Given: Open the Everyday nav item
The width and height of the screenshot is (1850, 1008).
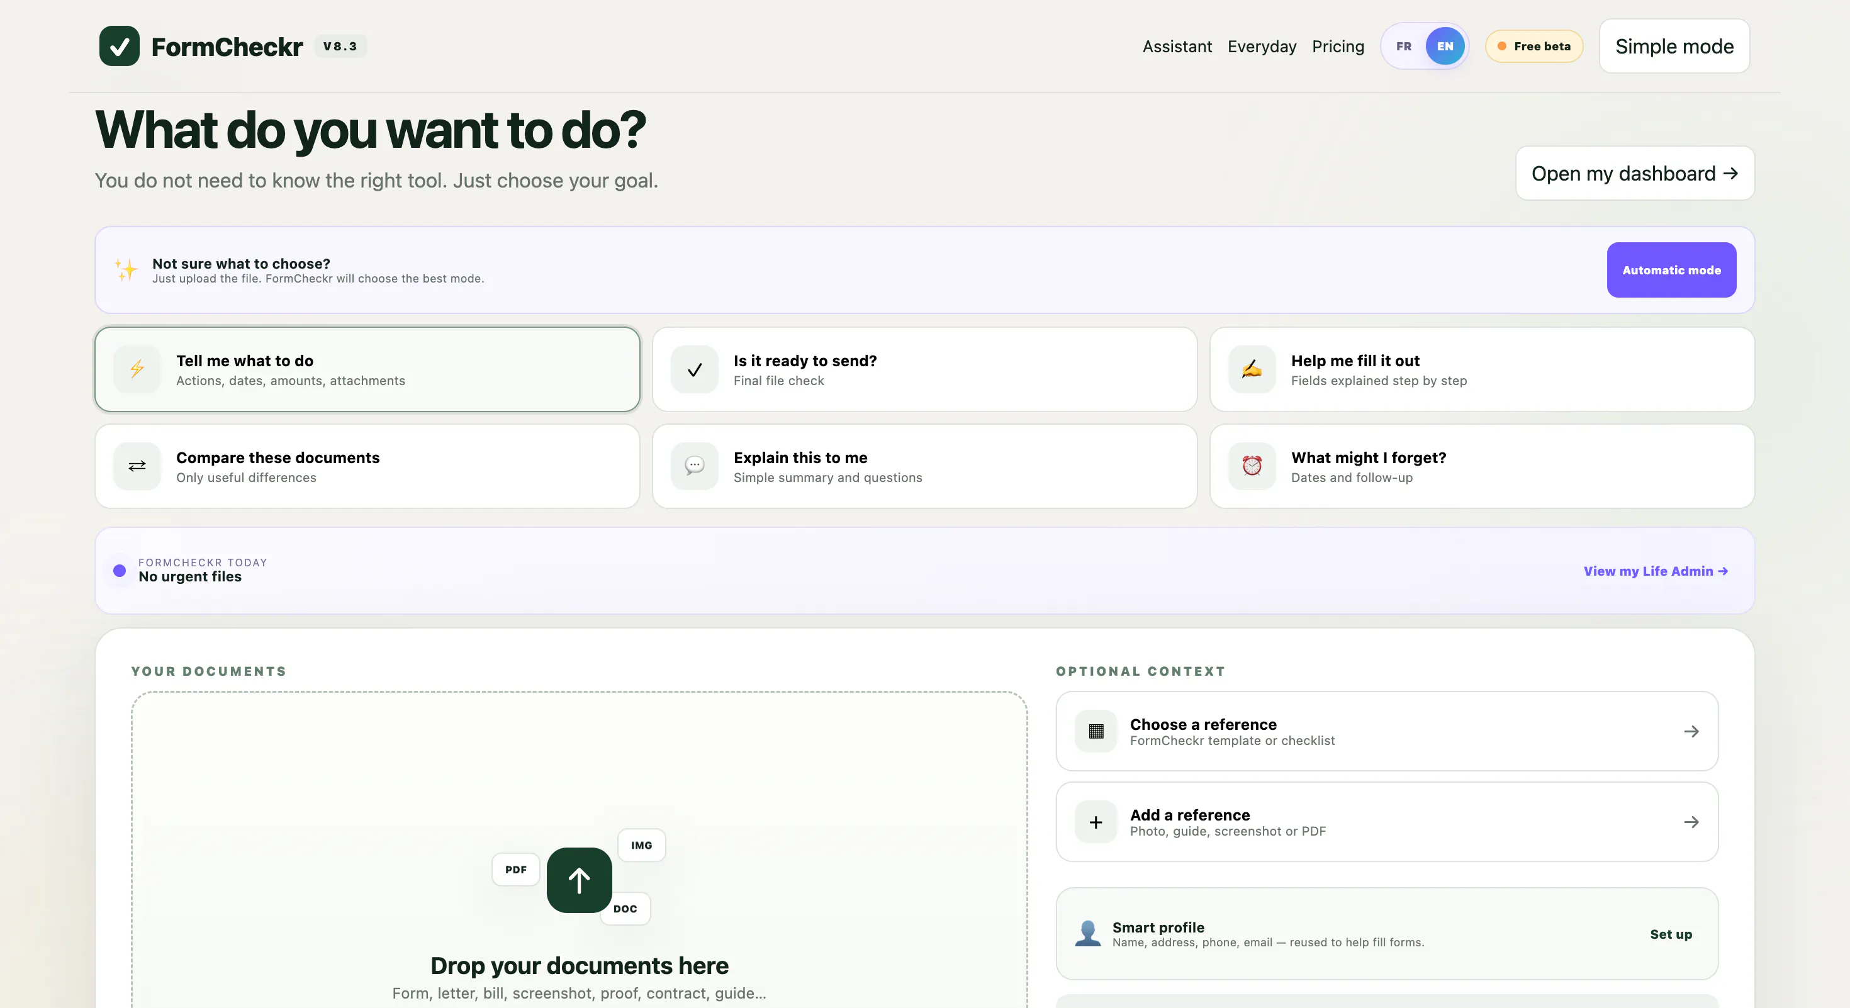Looking at the screenshot, I should point(1262,46).
